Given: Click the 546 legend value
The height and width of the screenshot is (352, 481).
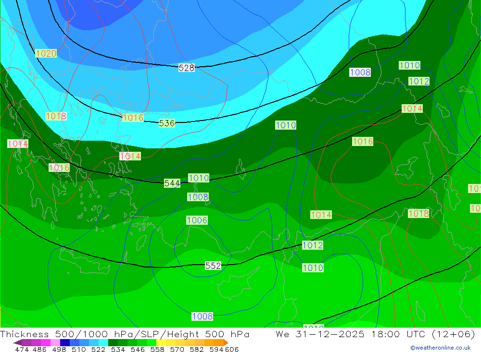Looking at the screenshot, I should (x=138, y=349).
